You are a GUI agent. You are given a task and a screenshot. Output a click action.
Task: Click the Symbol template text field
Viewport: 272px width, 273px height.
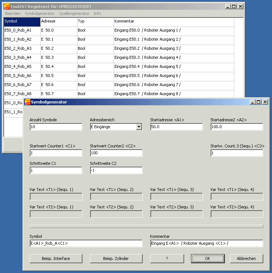pos(86,243)
